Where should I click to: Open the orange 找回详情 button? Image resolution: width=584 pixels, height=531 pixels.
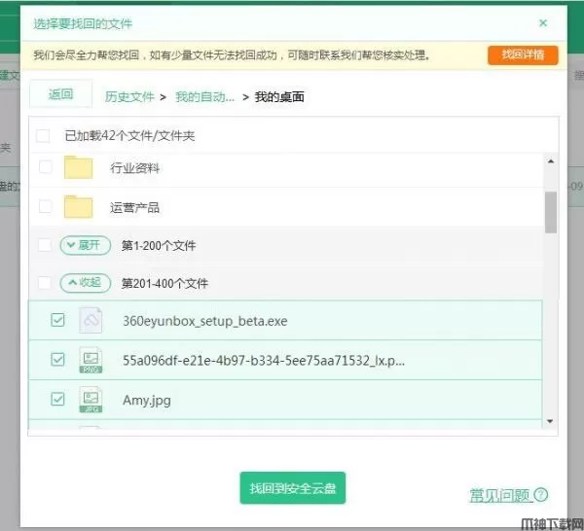point(523,54)
